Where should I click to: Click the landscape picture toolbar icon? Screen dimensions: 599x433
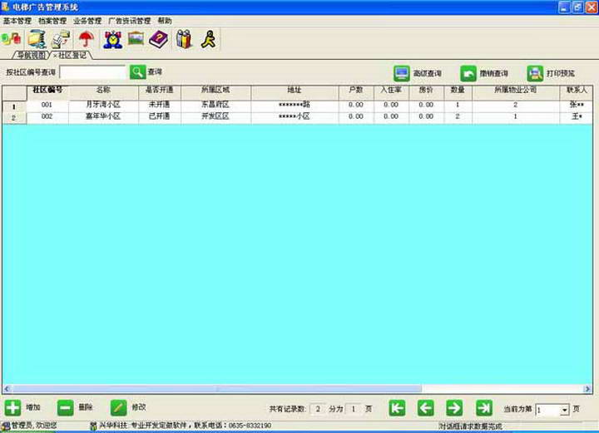(x=136, y=38)
